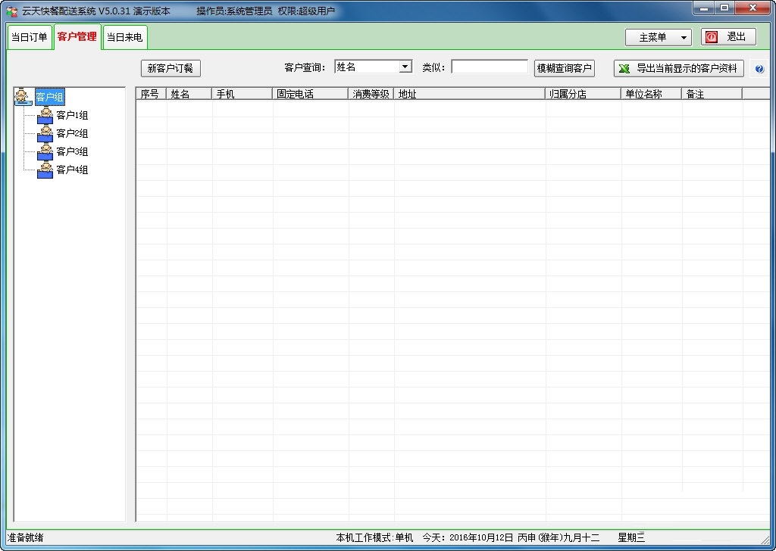Maximize the application window
The width and height of the screenshot is (776, 551).
[724, 8]
